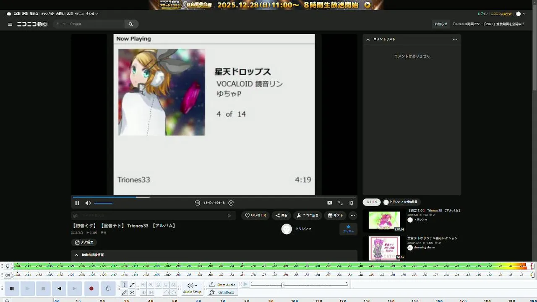This screenshot has width=537, height=302.
Task: Open Triones35 album thumbnail
Action: coord(384,221)
